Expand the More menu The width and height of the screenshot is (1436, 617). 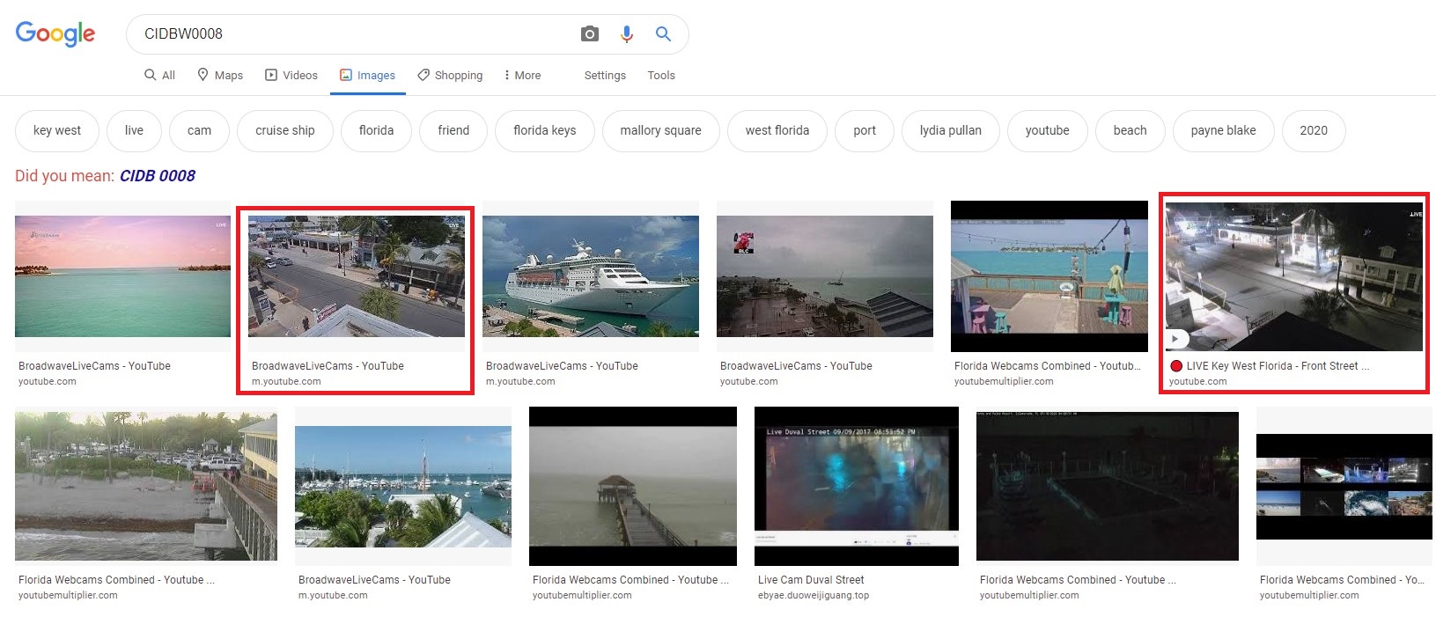coord(522,75)
